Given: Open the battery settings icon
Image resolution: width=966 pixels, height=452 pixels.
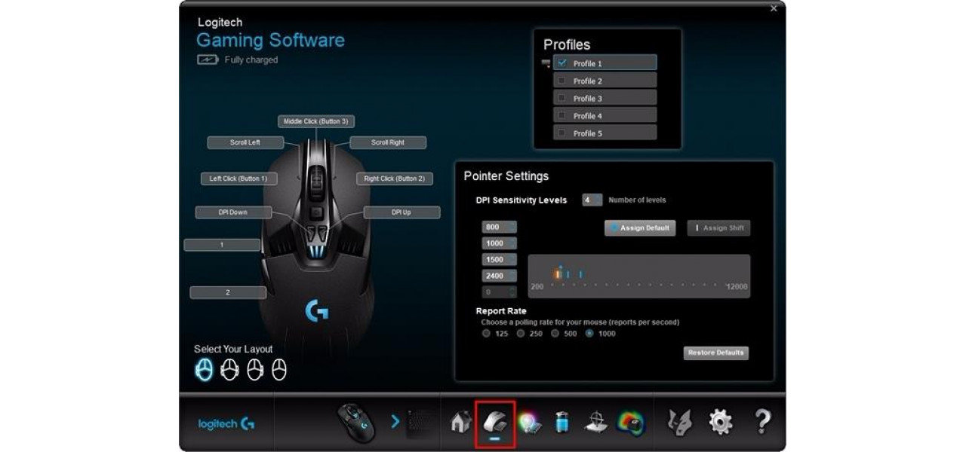Looking at the screenshot, I should click(x=563, y=422).
